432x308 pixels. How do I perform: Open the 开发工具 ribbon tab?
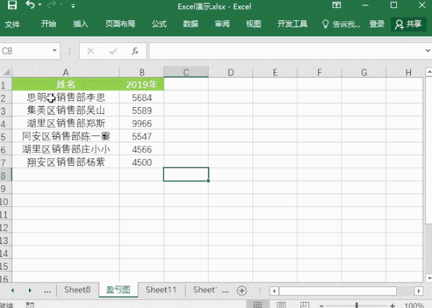click(x=292, y=24)
